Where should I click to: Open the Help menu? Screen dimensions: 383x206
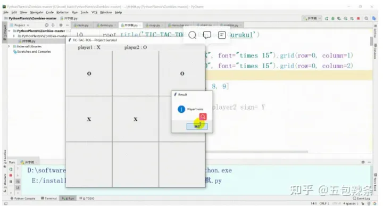tap(119, 12)
